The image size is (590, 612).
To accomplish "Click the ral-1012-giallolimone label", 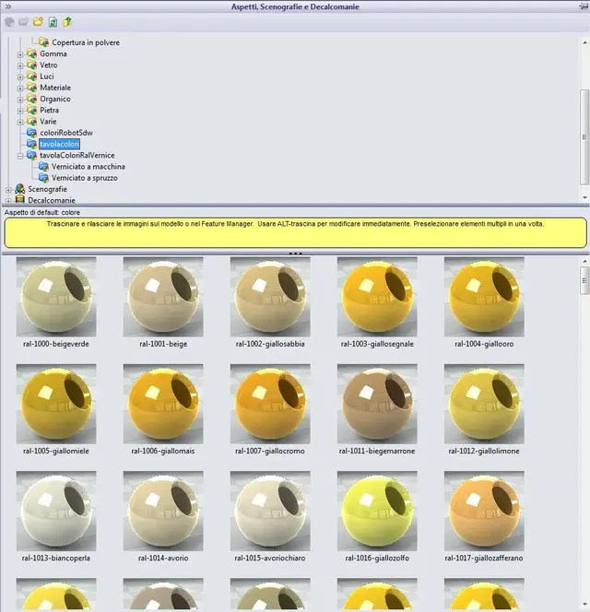I will click(x=484, y=451).
